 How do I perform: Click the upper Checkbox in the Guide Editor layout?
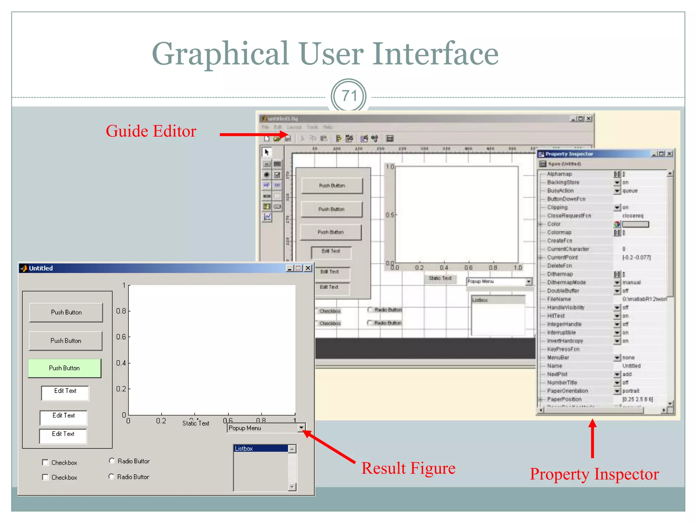(329, 311)
